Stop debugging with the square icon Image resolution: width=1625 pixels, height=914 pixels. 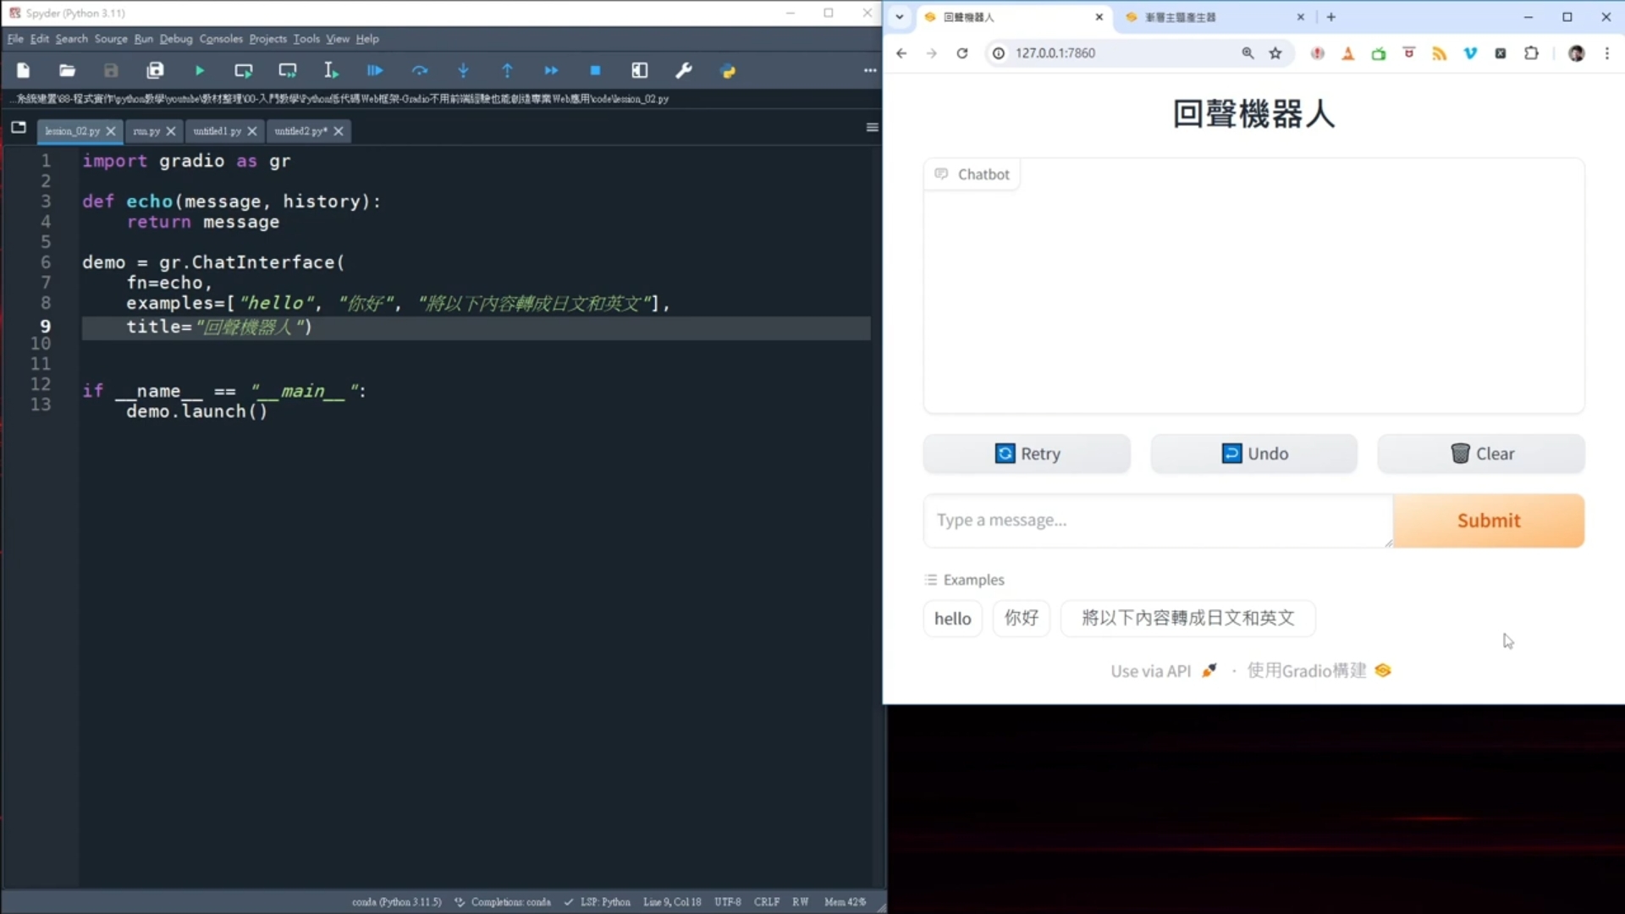(595, 71)
